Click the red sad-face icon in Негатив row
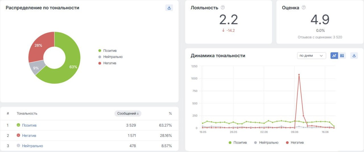 point(18,135)
